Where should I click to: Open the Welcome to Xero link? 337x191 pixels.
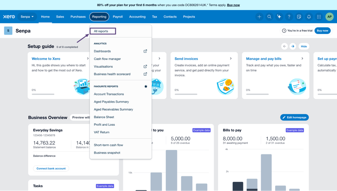pos(46,58)
